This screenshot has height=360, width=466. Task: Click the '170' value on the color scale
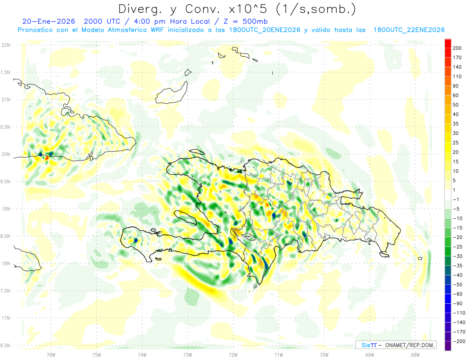click(457, 57)
